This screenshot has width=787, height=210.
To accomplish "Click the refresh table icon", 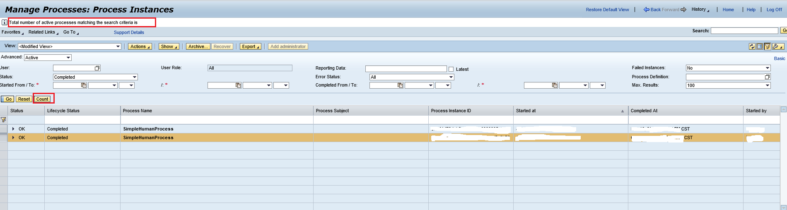I will pos(752,46).
